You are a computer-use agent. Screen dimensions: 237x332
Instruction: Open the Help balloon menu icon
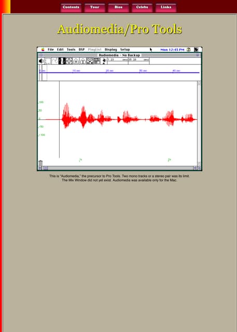click(189, 50)
